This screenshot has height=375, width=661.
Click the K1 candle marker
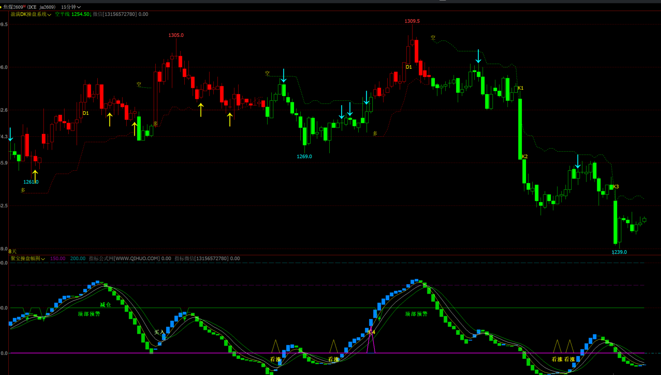[x=521, y=88]
